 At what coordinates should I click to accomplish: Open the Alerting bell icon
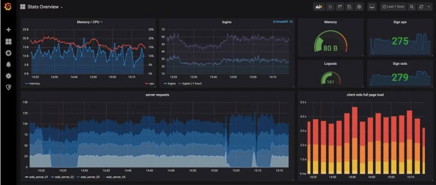pos(8,64)
